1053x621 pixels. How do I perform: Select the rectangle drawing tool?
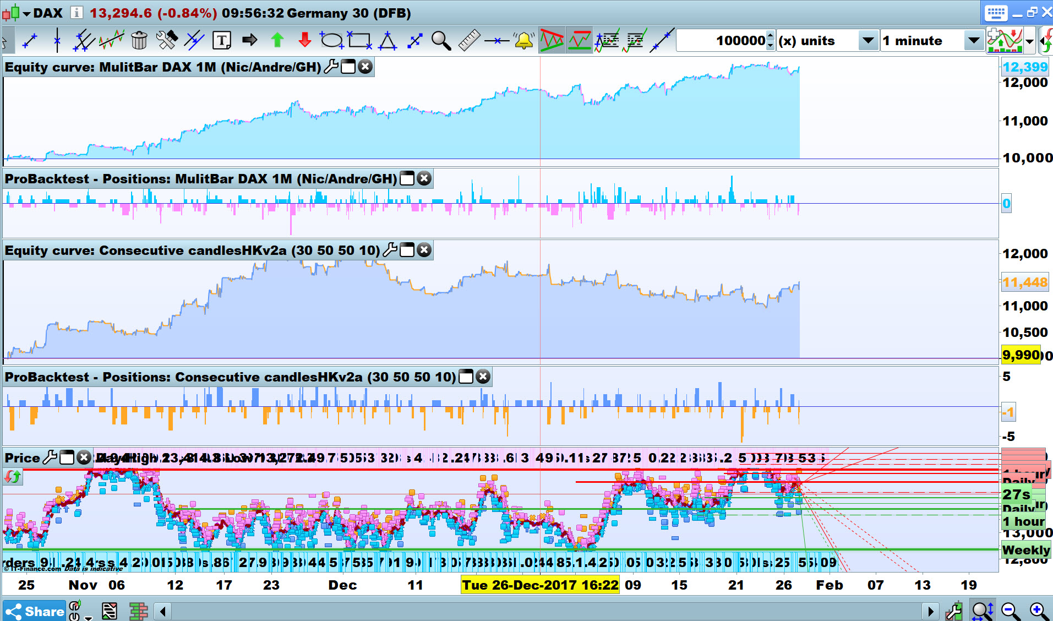pyautogui.click(x=359, y=41)
